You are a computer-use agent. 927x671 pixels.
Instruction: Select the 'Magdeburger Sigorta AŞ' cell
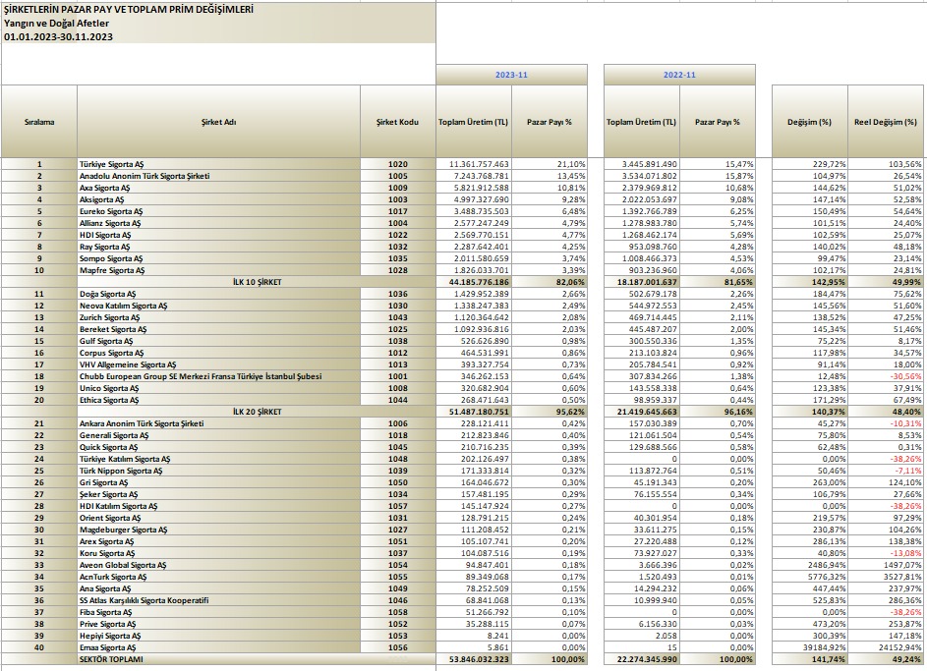(219, 530)
